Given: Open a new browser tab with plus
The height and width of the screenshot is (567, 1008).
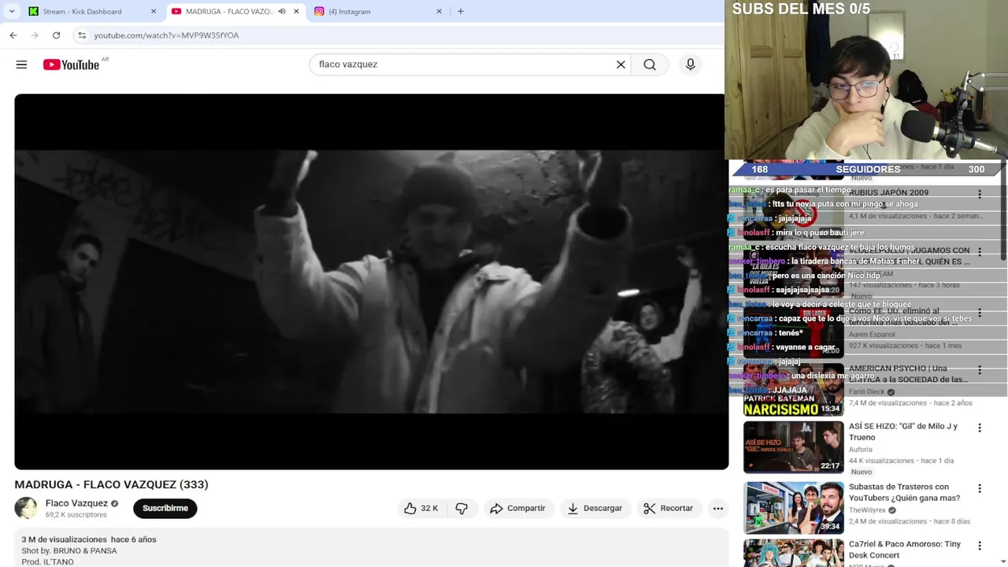Looking at the screenshot, I should tap(461, 11).
